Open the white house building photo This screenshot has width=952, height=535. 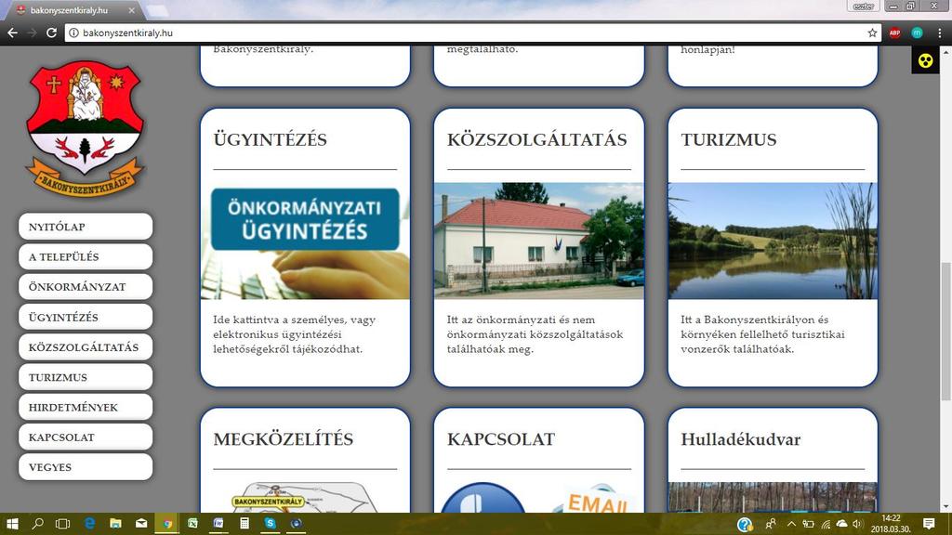click(x=539, y=241)
